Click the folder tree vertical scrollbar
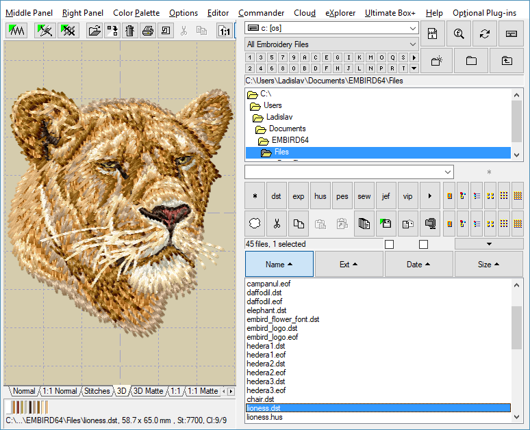Image resolution: width=530 pixels, height=430 pixels. tap(516, 124)
